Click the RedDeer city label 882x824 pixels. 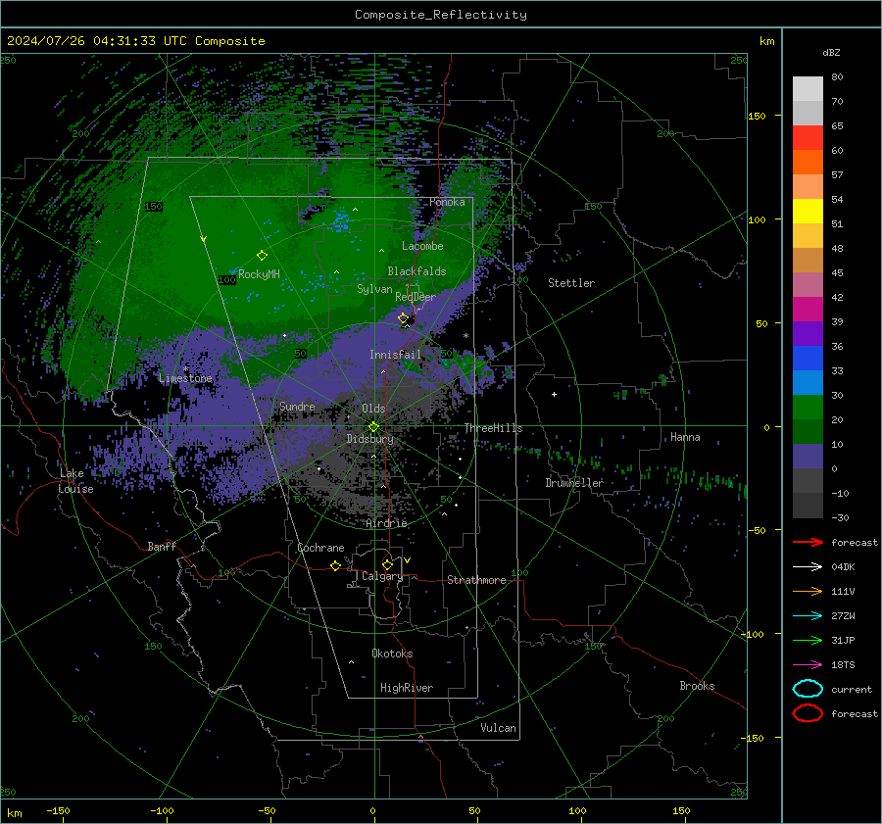[416, 297]
